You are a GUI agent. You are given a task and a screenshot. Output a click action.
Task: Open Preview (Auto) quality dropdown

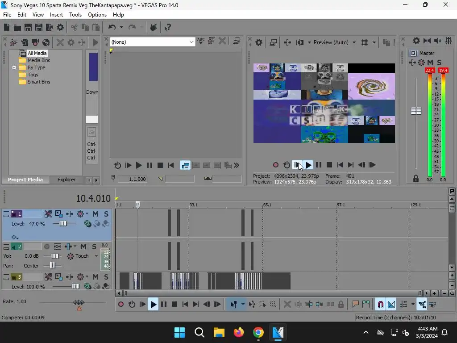point(354,42)
